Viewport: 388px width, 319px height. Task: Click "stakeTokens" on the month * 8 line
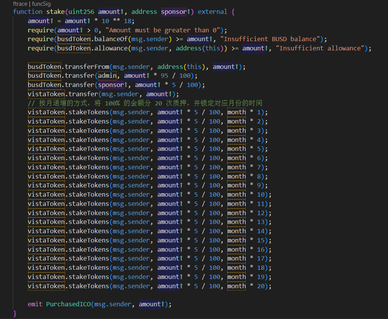[x=88, y=176]
